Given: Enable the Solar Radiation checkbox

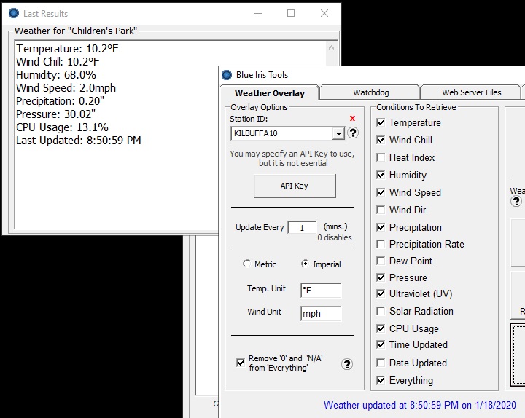Looking at the screenshot, I should 381,312.
